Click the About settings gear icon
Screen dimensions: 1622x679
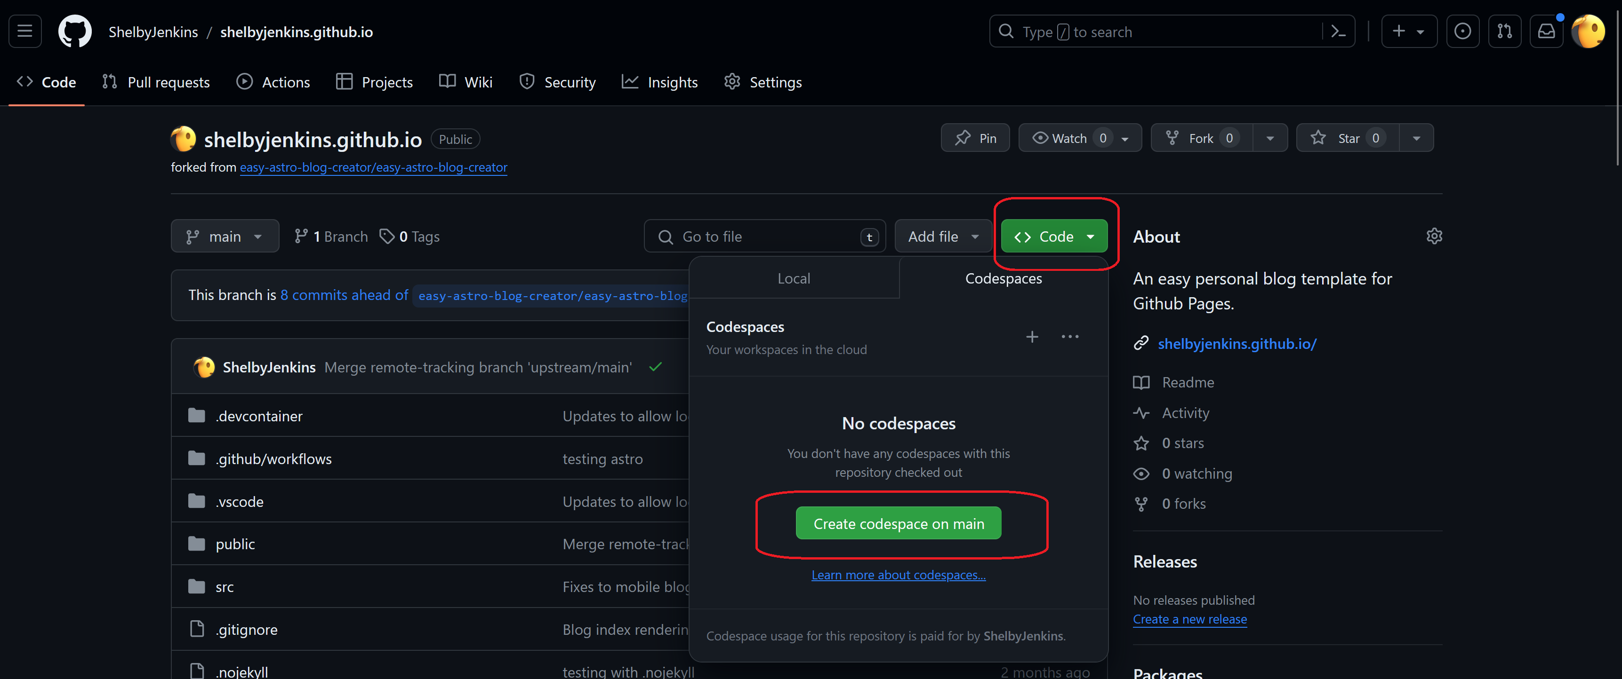tap(1434, 236)
